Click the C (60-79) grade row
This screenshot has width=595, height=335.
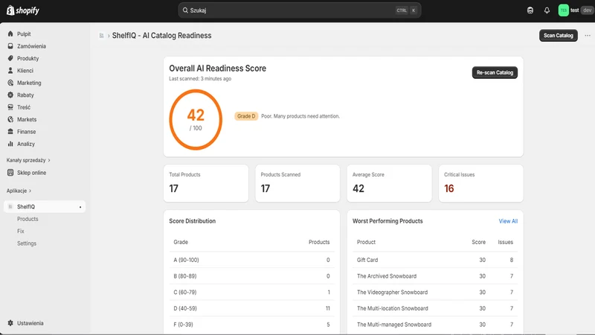(251, 292)
